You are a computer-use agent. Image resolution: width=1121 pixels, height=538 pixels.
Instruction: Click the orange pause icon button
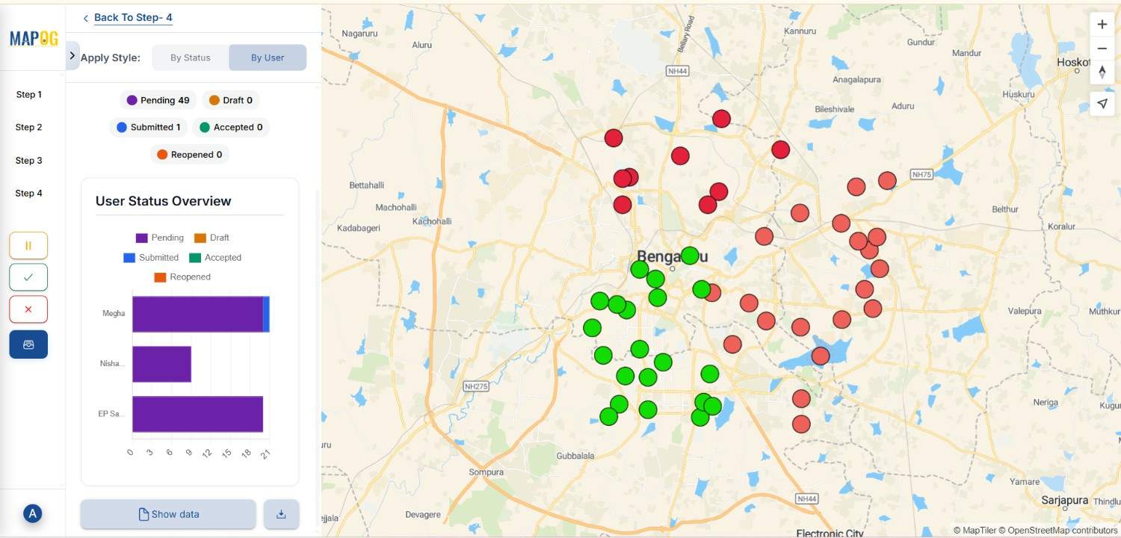pos(28,245)
